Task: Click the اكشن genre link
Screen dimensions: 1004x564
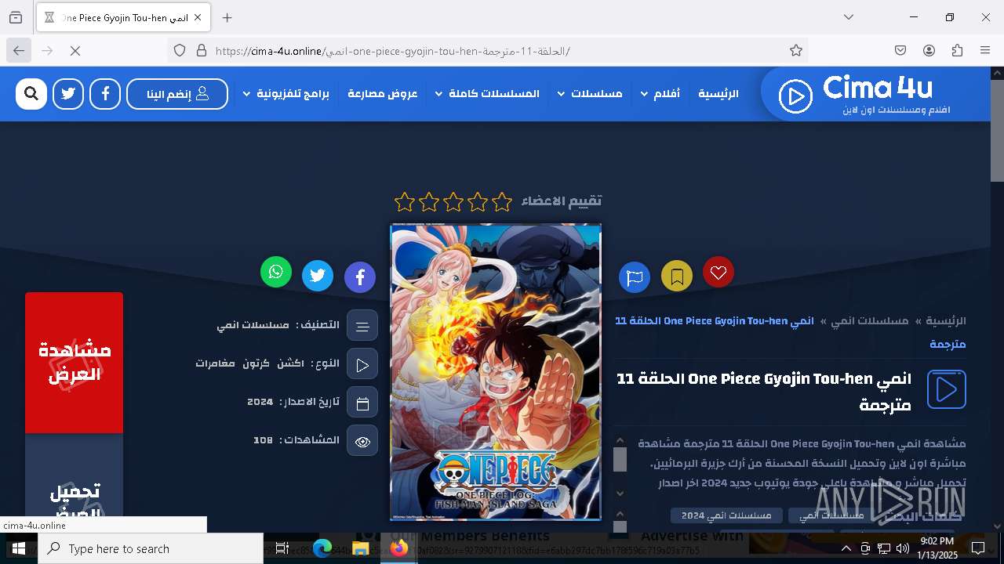Action: click(290, 363)
